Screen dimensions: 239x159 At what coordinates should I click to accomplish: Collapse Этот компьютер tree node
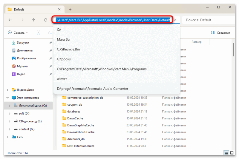[8, 98]
